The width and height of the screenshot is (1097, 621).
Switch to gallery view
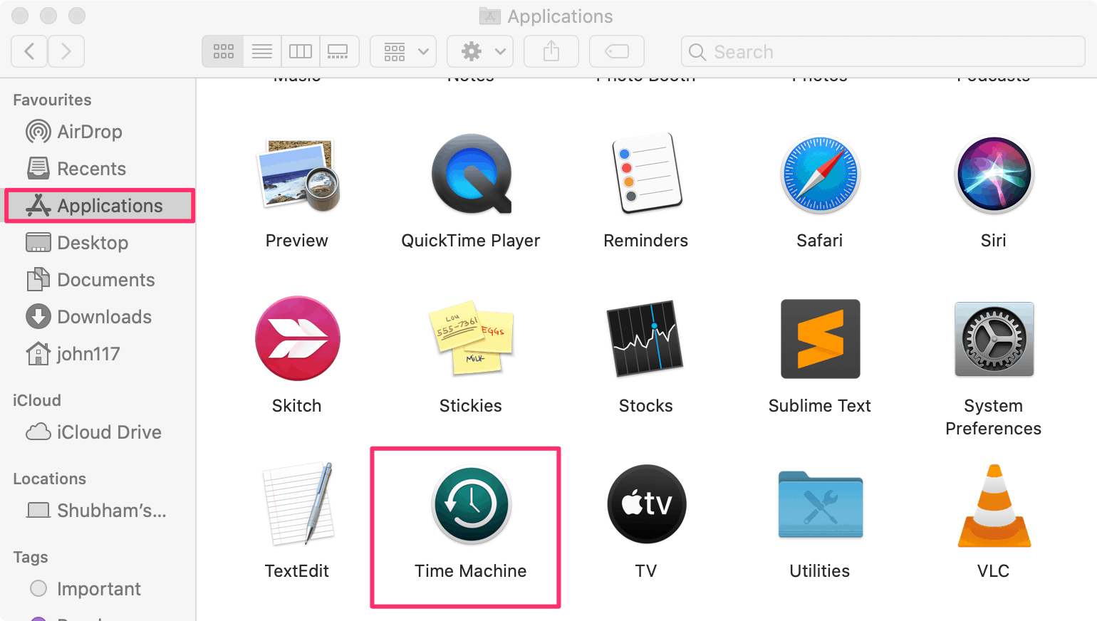[x=339, y=51]
